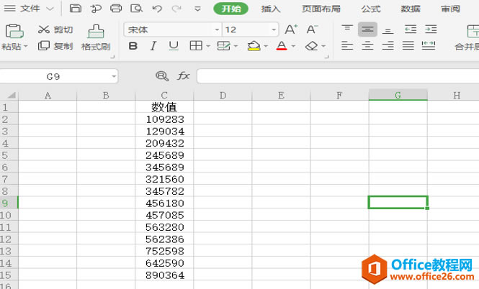Click the Paste clipboard icon
Screen dimensions: 479x289
click(x=14, y=31)
